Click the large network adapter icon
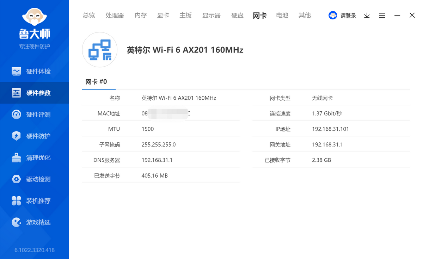 [99, 50]
